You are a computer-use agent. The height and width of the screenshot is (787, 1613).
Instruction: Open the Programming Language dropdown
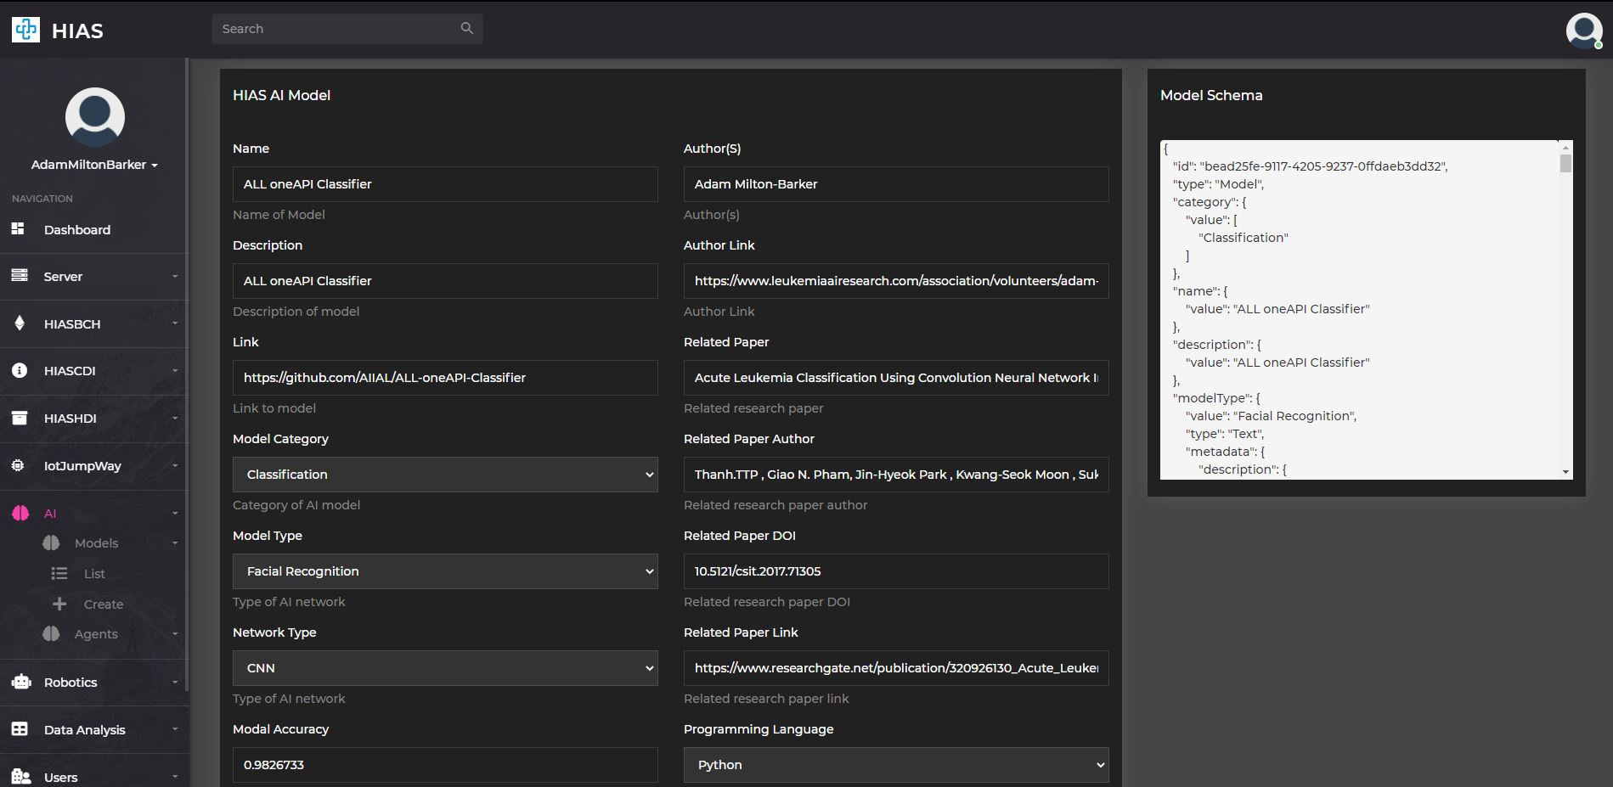896,765
